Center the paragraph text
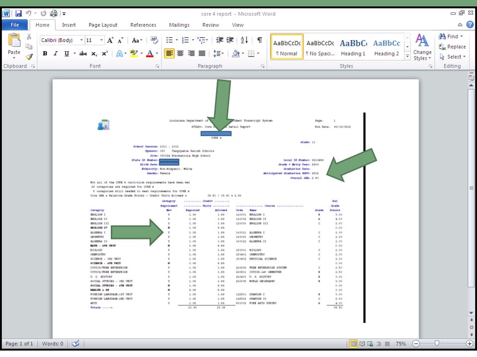The width and height of the screenshot is (477, 357). pos(180,54)
